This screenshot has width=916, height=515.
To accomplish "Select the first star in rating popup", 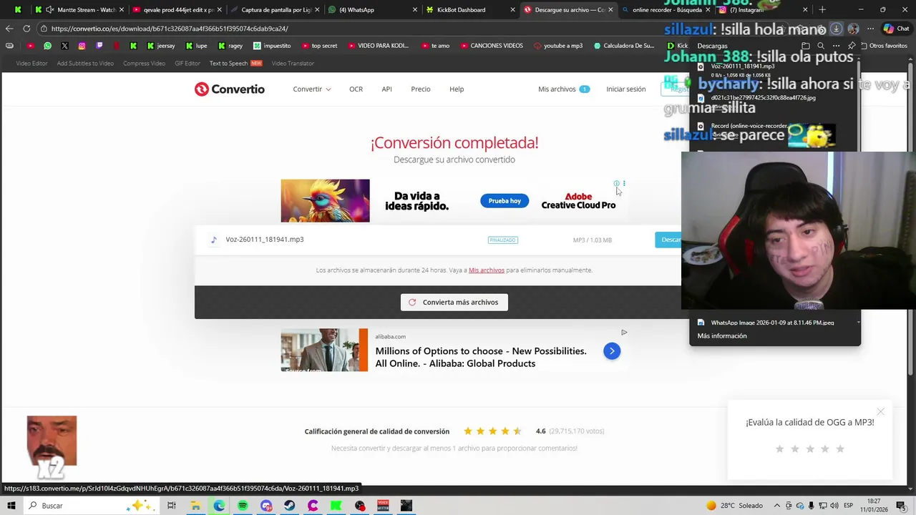I will pos(780,448).
